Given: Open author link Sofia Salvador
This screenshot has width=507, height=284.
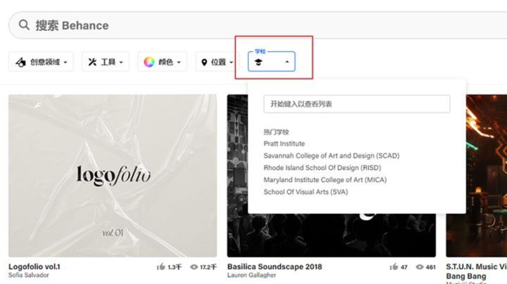Looking at the screenshot, I should 27,276.
